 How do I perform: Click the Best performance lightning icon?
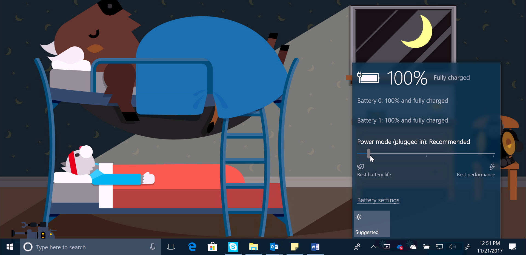coord(492,167)
